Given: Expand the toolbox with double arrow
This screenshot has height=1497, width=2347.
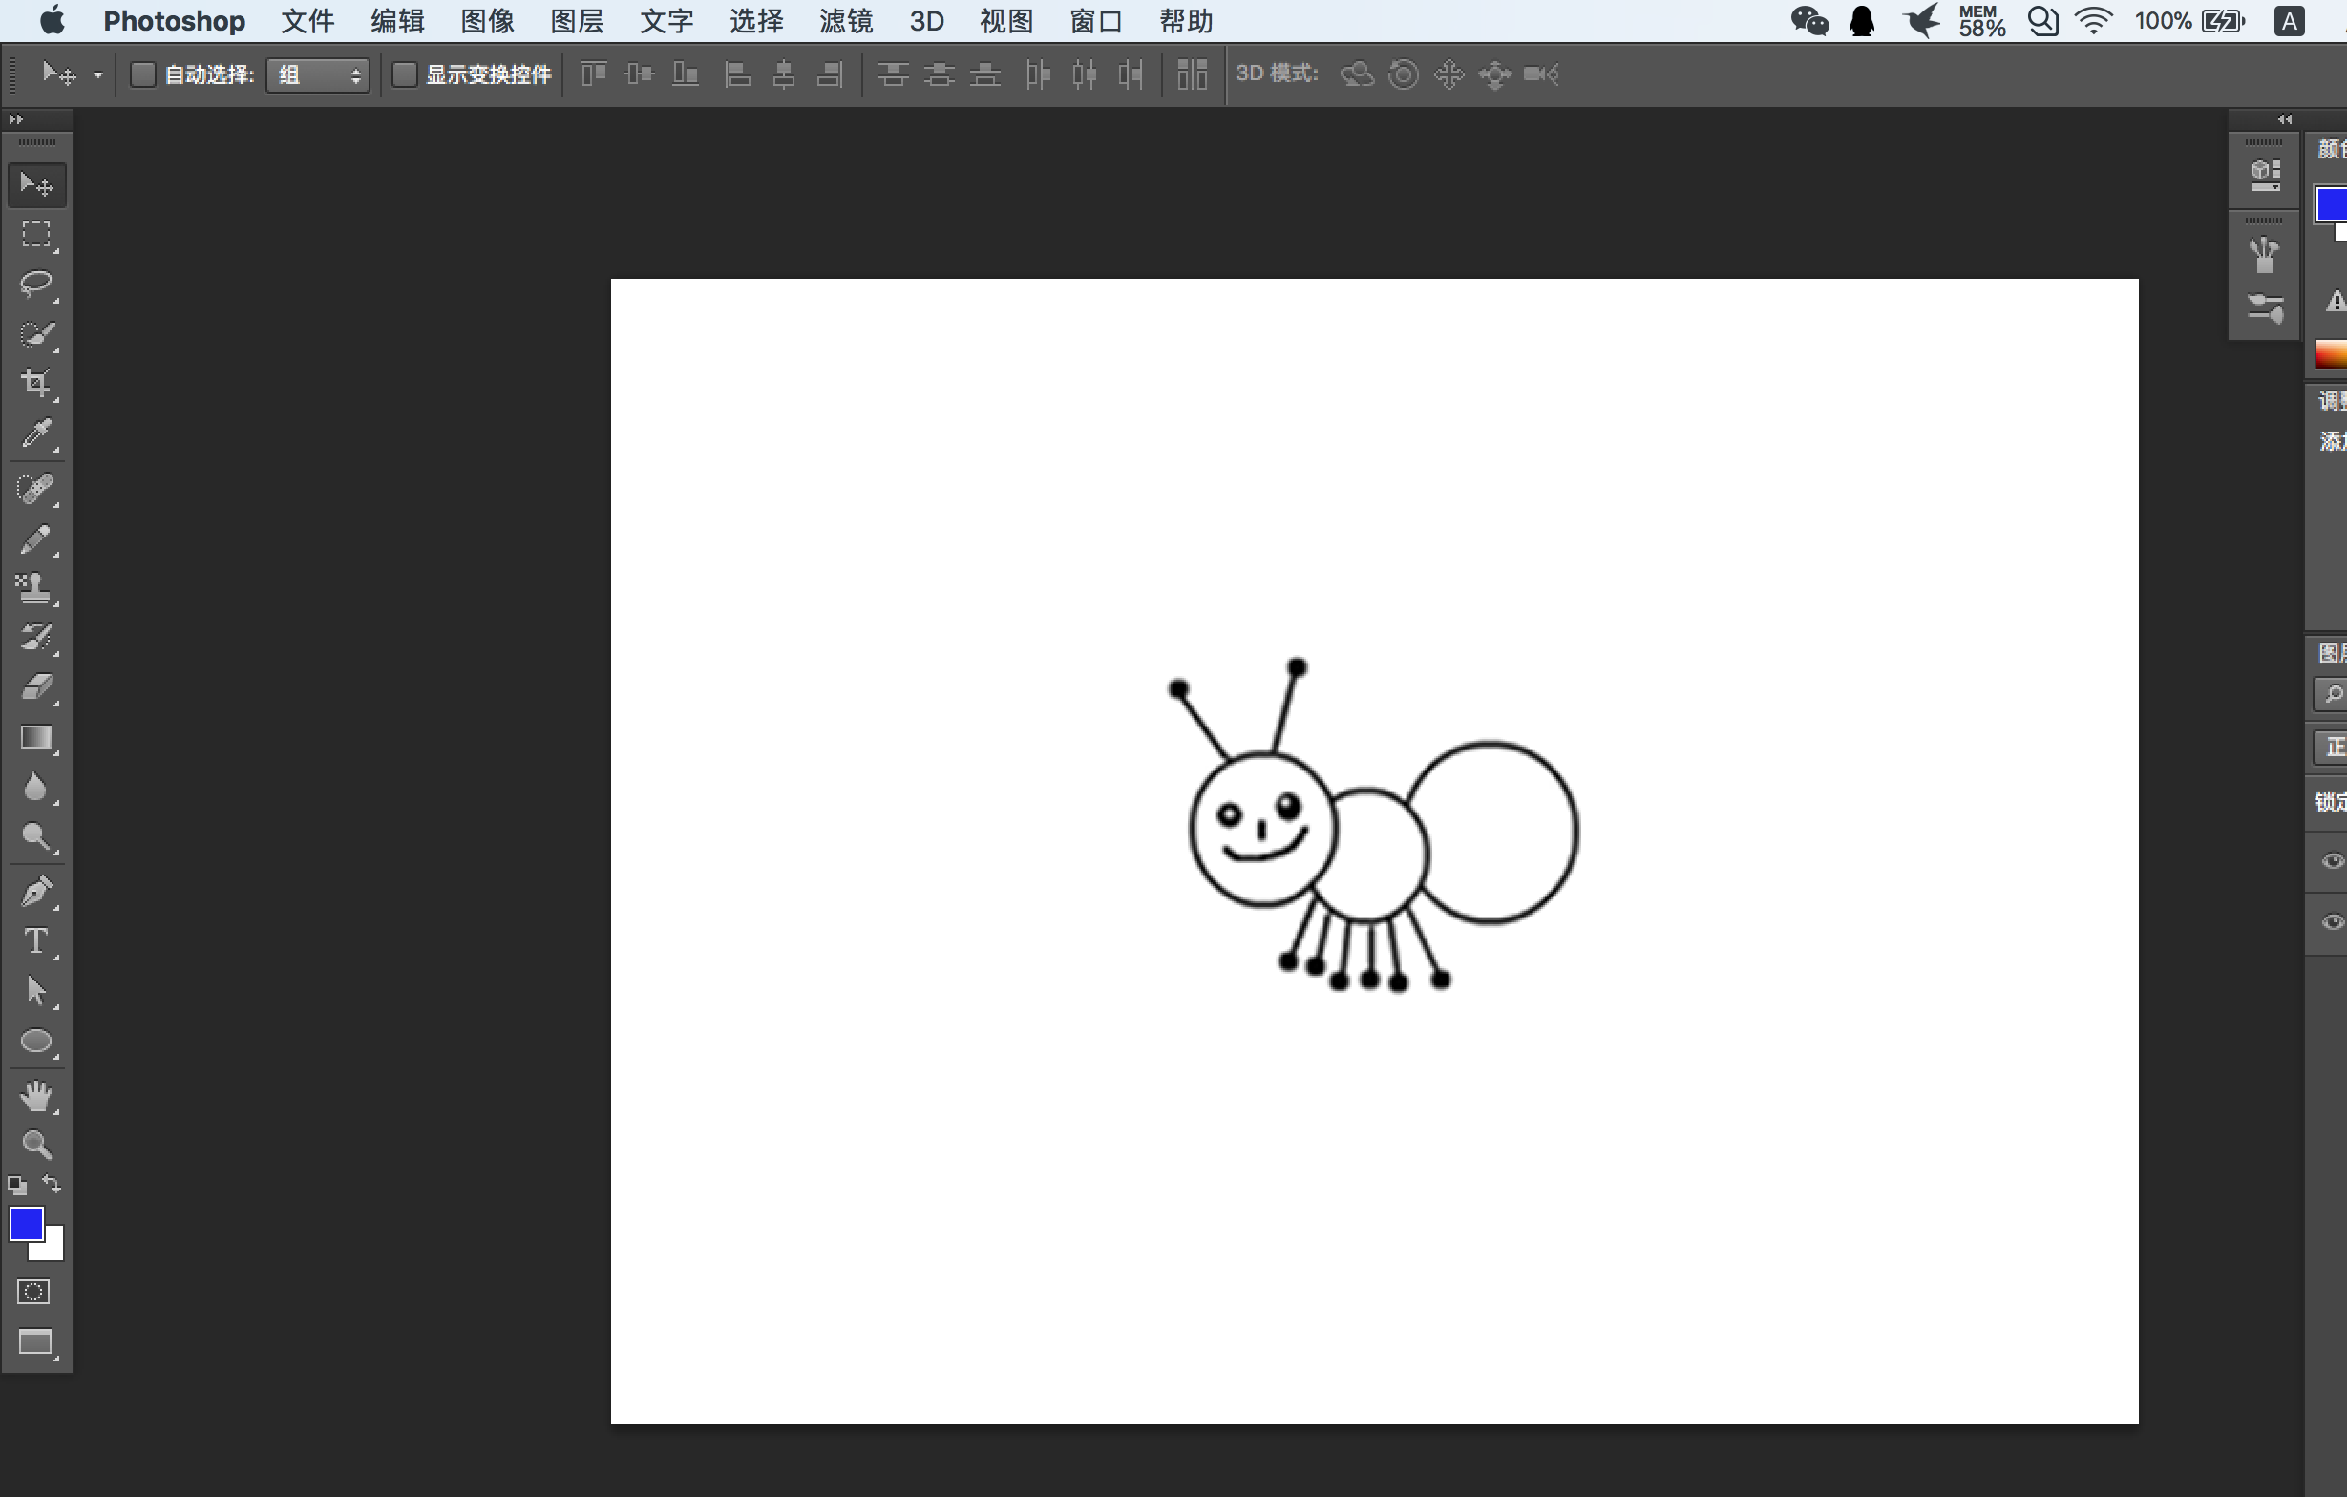Looking at the screenshot, I should (15, 120).
